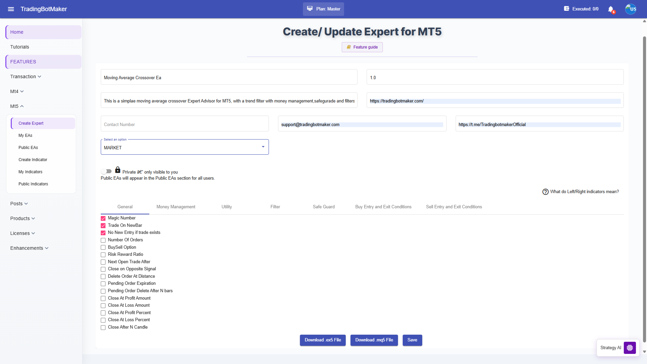Click the version 1.0 input field
The width and height of the screenshot is (647, 364).
[x=495, y=77]
